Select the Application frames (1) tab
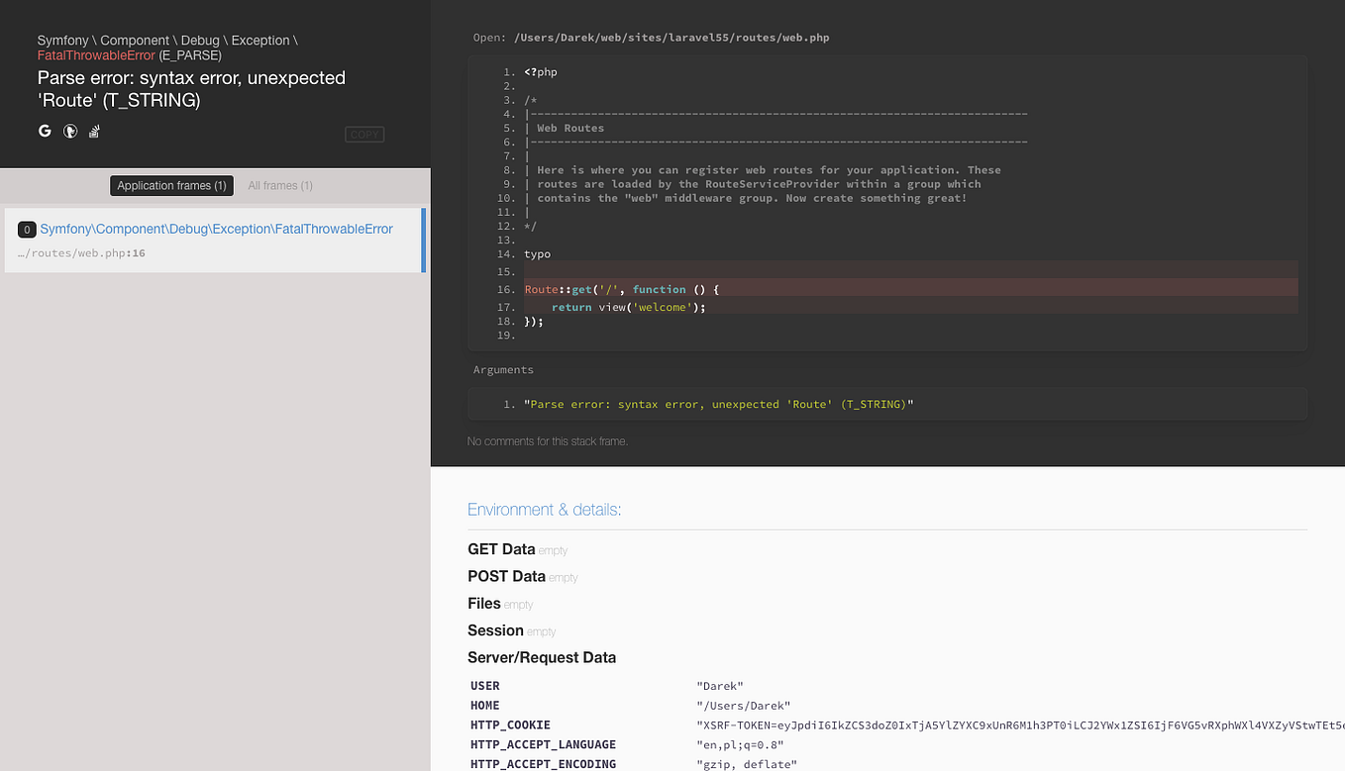Viewport: 1345px width, 771px height. [170, 185]
